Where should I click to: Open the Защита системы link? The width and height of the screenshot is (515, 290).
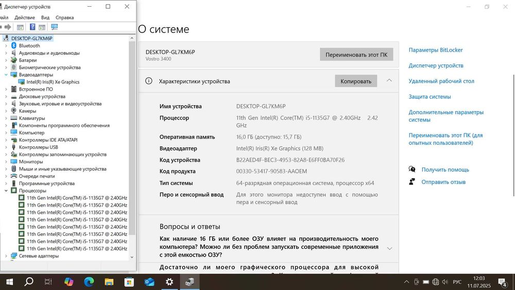(x=430, y=96)
